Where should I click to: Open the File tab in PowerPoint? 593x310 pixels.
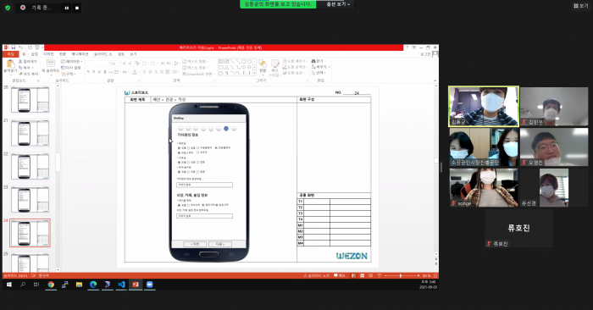click(10, 54)
